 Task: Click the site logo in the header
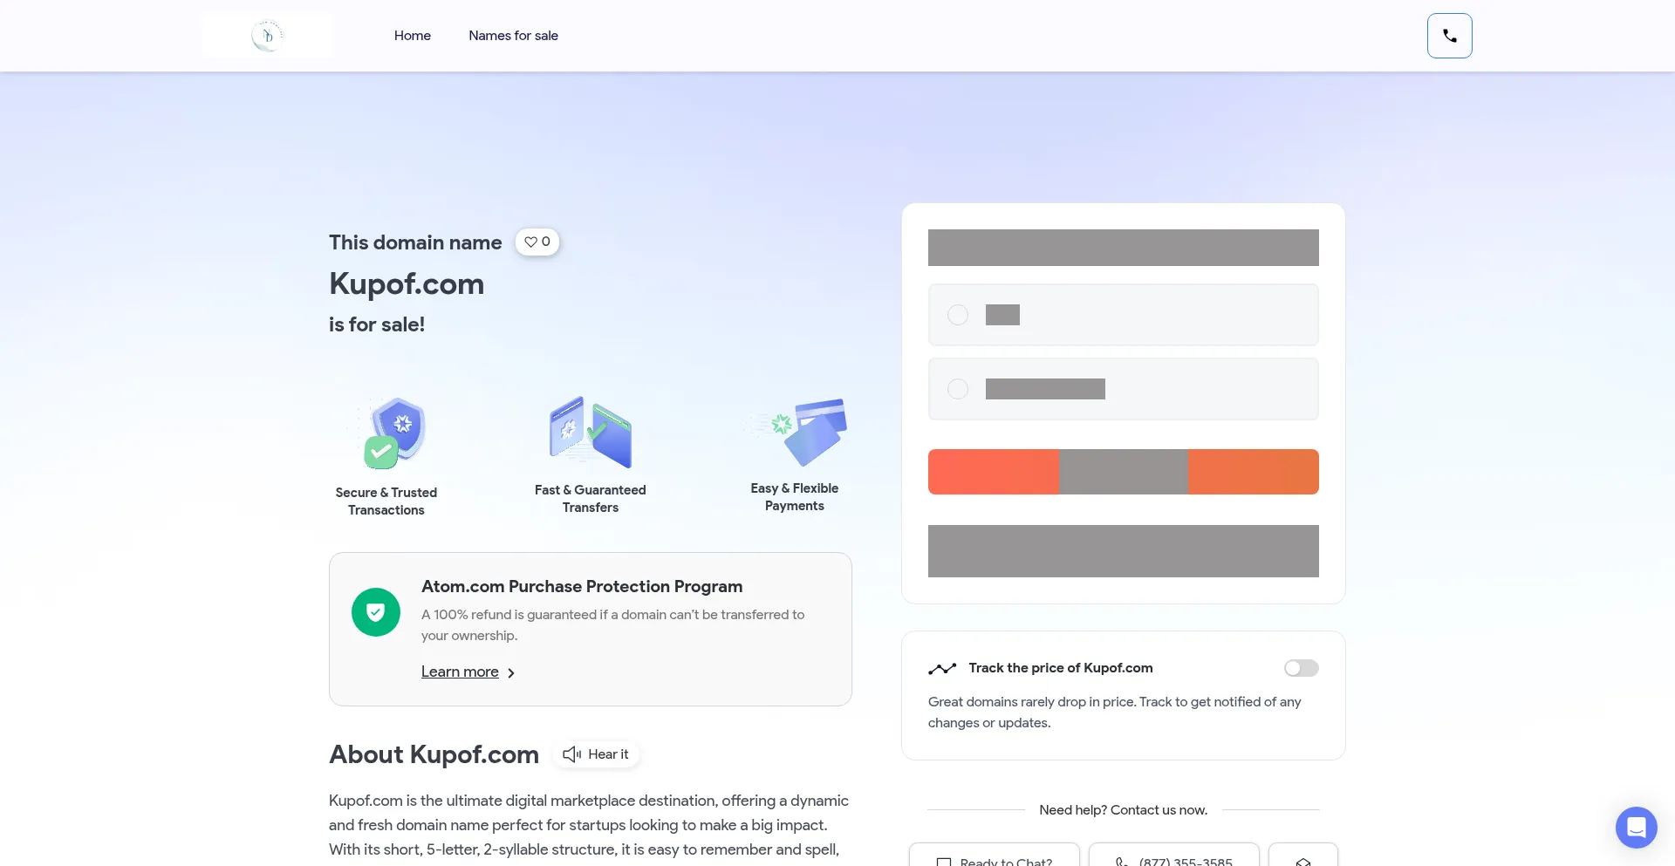(x=268, y=36)
